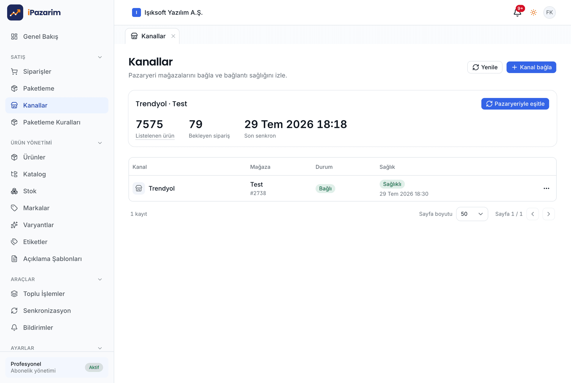
Task: Click the Bağlı status badge
Action: [x=325, y=189]
